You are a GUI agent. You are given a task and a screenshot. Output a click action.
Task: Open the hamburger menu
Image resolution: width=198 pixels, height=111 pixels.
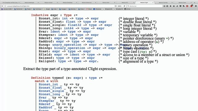tap(196, 6)
